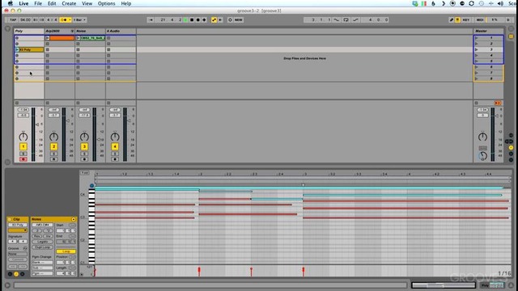The image size is (518, 291).
Task: Expand the Arp2600 track title dropdown
Action: [72, 31]
